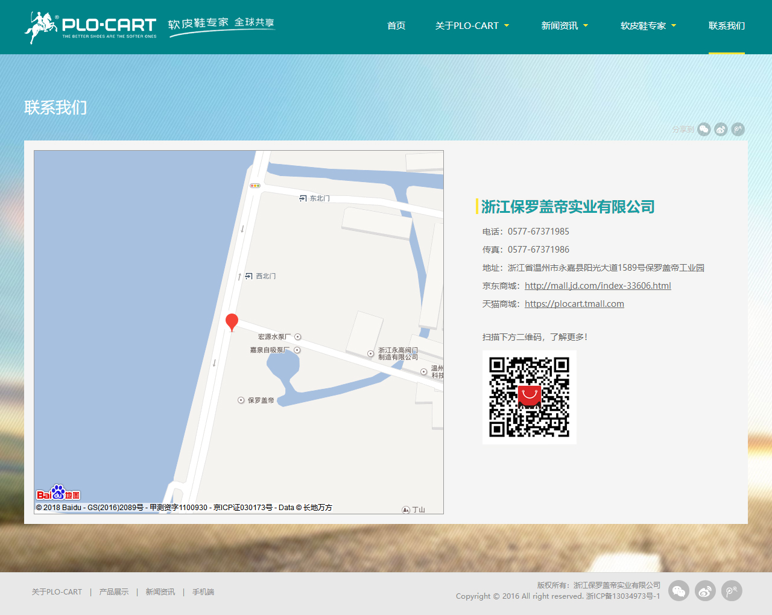Image resolution: width=772 pixels, height=615 pixels.
Task: Click the footer 产品展示 link
Action: tap(114, 592)
